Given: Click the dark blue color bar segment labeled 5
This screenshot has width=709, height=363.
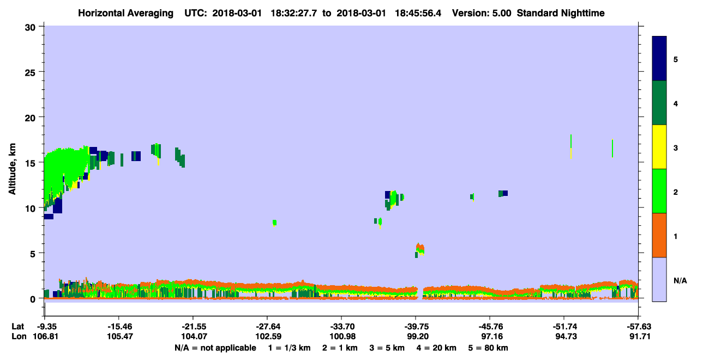Looking at the screenshot, I should [659, 59].
